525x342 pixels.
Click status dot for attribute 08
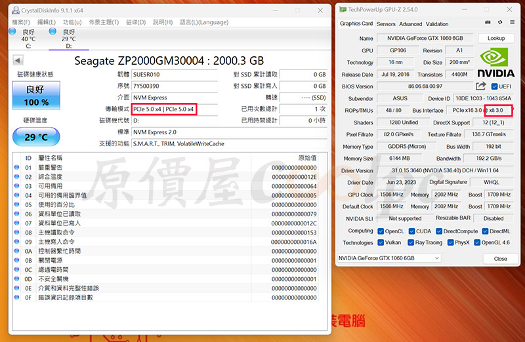[x=17, y=232]
